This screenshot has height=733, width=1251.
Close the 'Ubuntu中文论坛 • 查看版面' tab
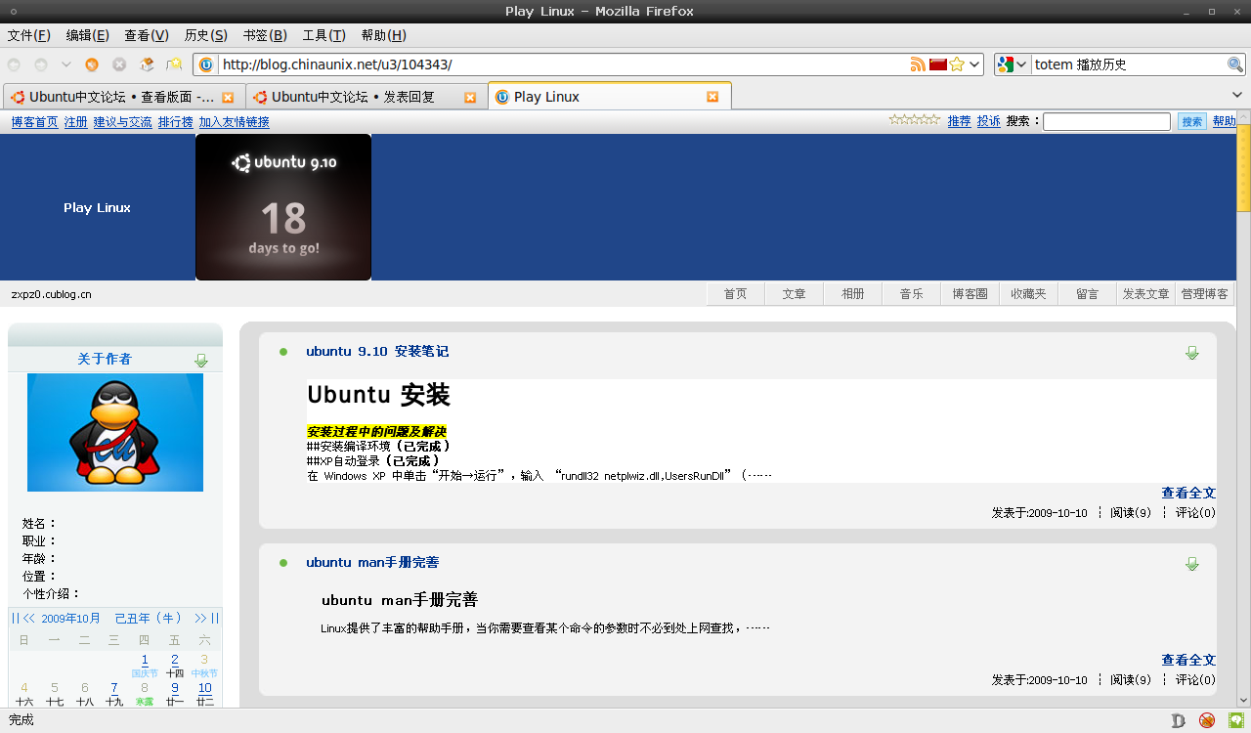(x=228, y=97)
